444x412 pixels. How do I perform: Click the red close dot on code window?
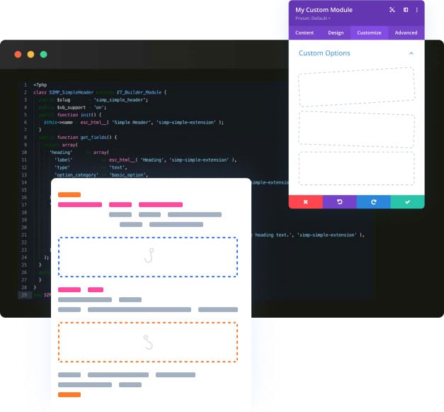click(18, 55)
